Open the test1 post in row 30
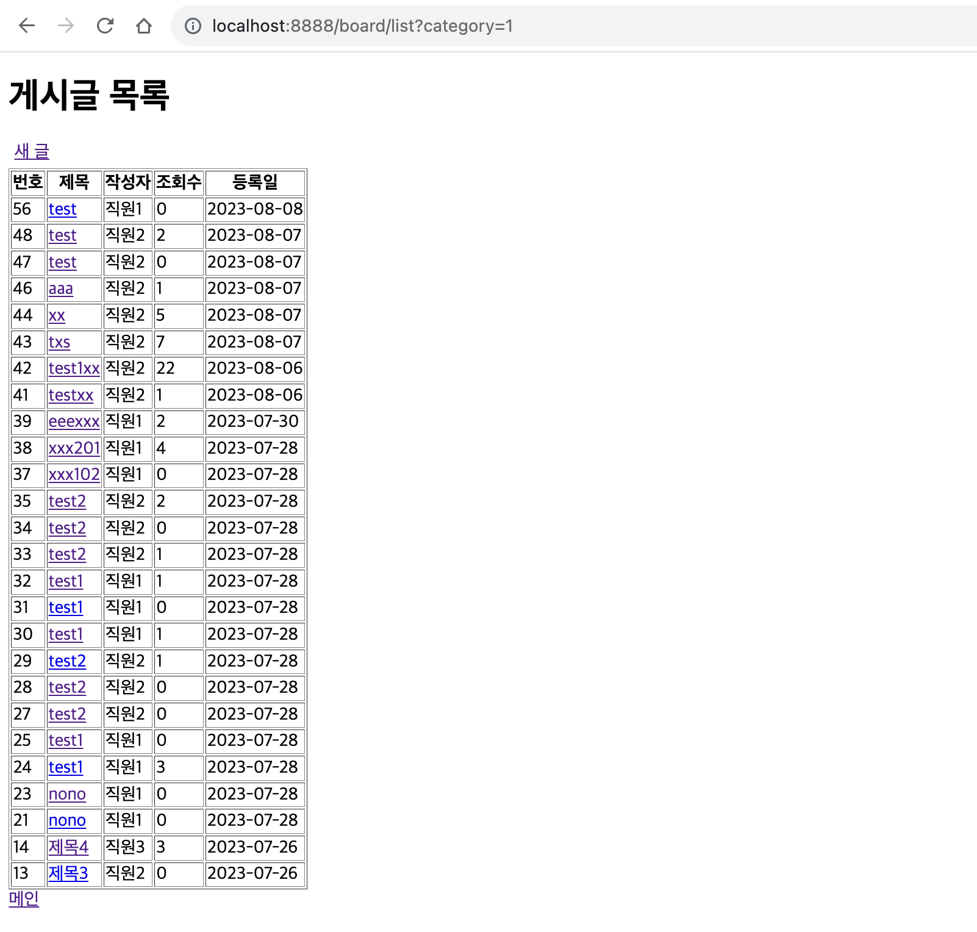 click(65, 634)
